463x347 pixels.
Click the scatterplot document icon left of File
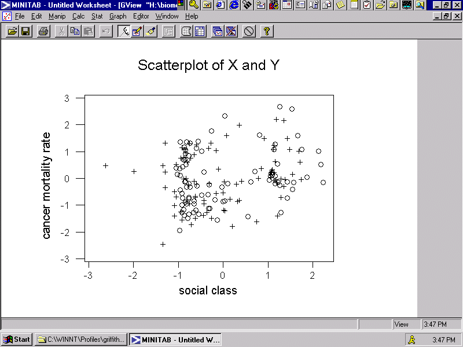(6, 16)
